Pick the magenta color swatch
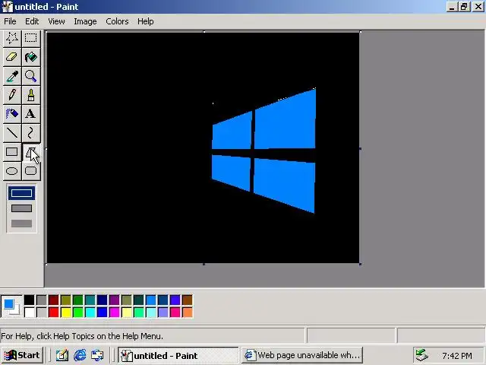 (x=114, y=313)
